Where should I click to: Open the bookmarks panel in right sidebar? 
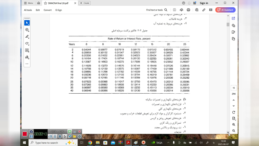(x=234, y=32)
